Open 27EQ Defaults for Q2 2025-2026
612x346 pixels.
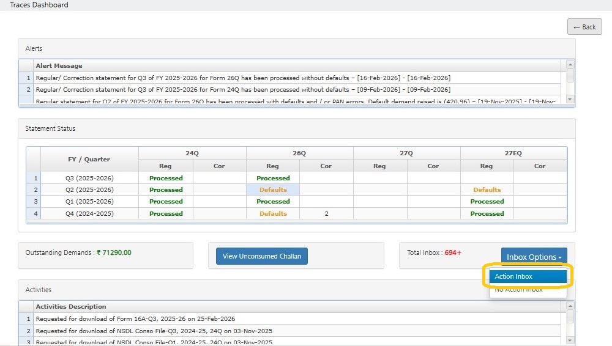pyautogui.click(x=487, y=190)
